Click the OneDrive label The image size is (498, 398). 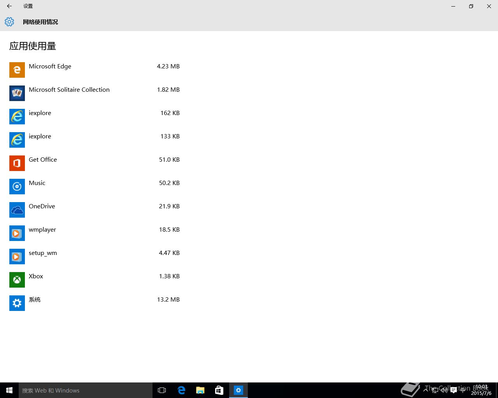(x=42, y=206)
